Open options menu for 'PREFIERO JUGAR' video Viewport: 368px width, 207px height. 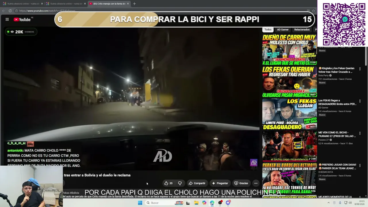[x=360, y=166]
